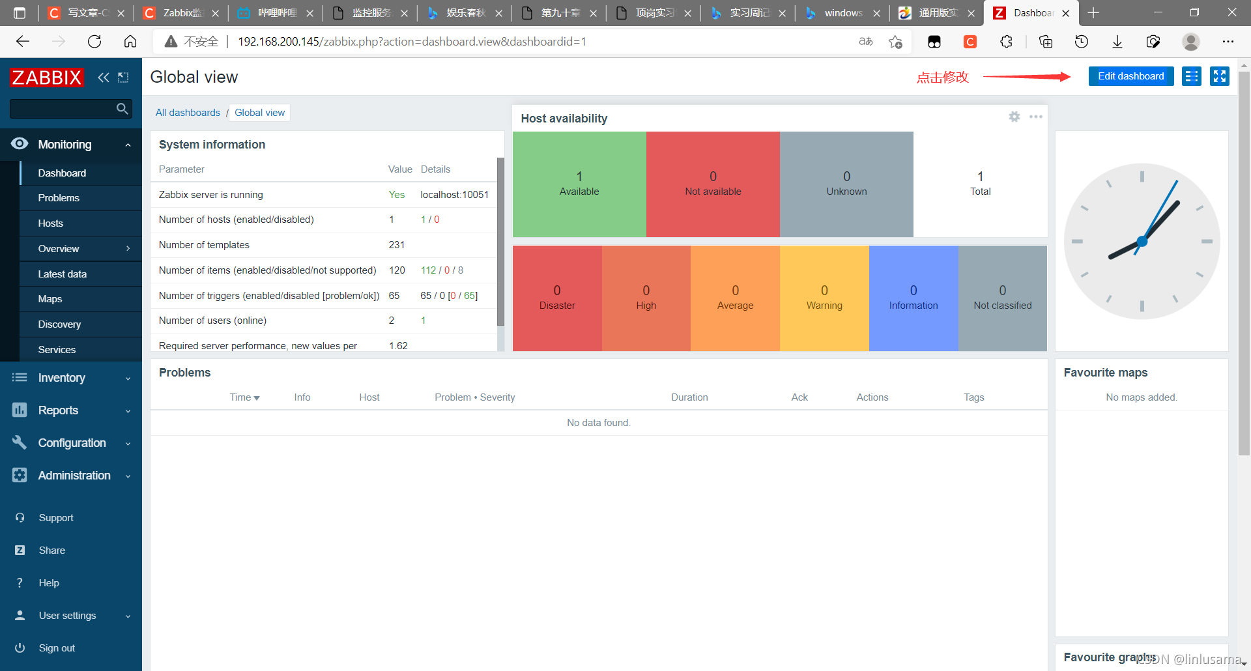The height and width of the screenshot is (671, 1251).
Task: Expand the Administration menu
Action: [128, 476]
